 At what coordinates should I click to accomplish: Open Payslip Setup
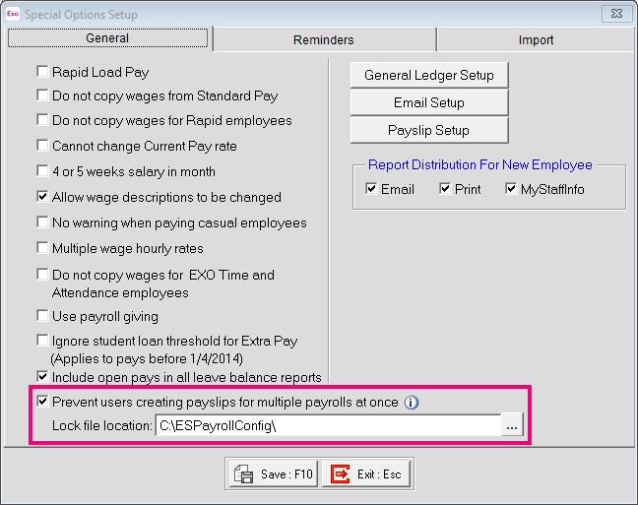tap(429, 130)
